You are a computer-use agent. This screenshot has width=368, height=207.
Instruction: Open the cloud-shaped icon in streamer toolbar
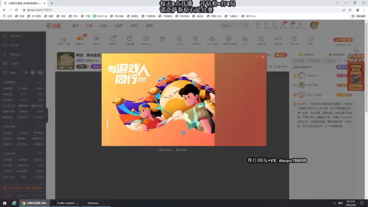228,39
